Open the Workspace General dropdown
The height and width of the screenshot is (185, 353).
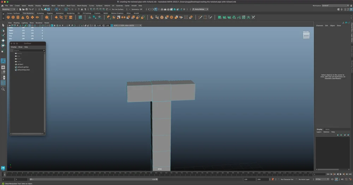click(x=335, y=6)
